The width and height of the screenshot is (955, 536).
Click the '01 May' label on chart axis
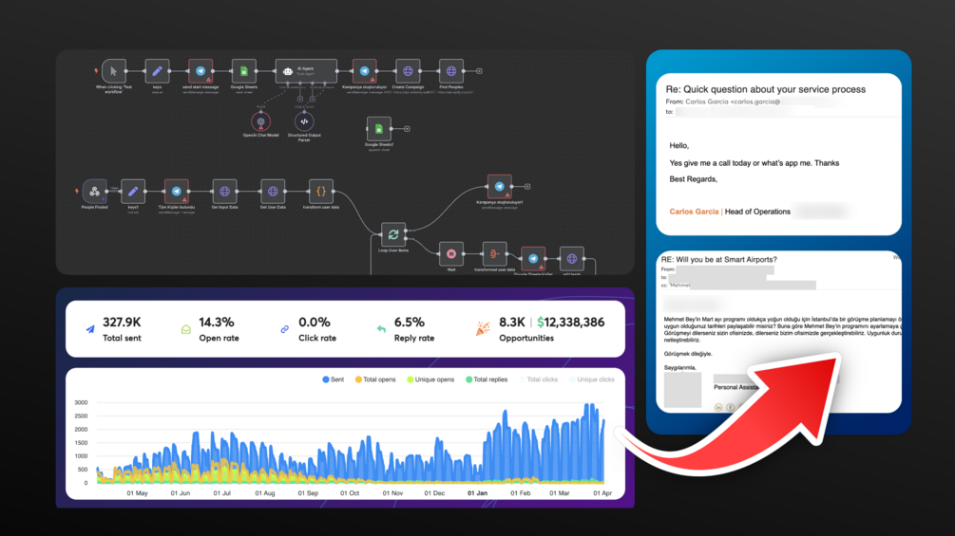(x=137, y=493)
